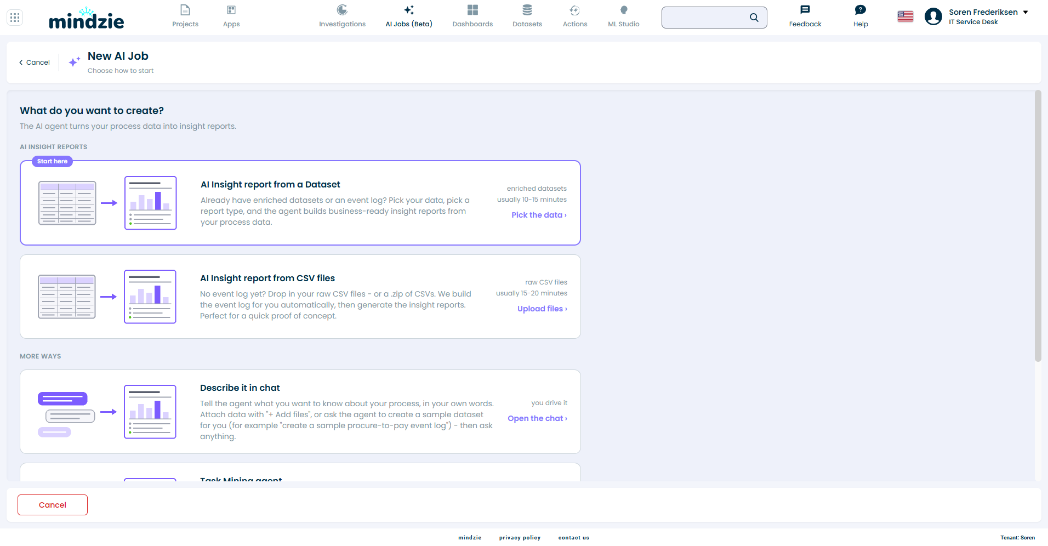
Task: Click the Soren Frederiksen user name
Action: [x=983, y=12]
